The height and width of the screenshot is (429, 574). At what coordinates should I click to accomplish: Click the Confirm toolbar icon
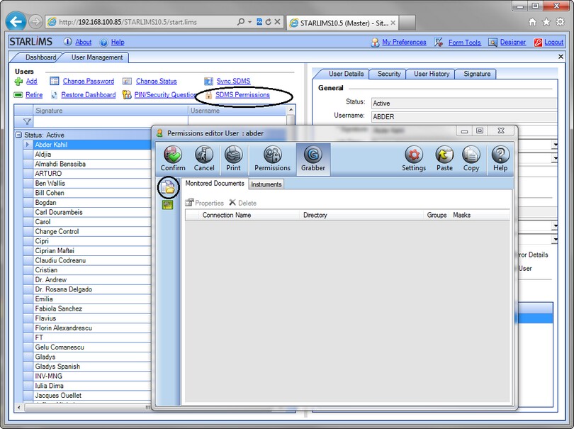coord(173,158)
